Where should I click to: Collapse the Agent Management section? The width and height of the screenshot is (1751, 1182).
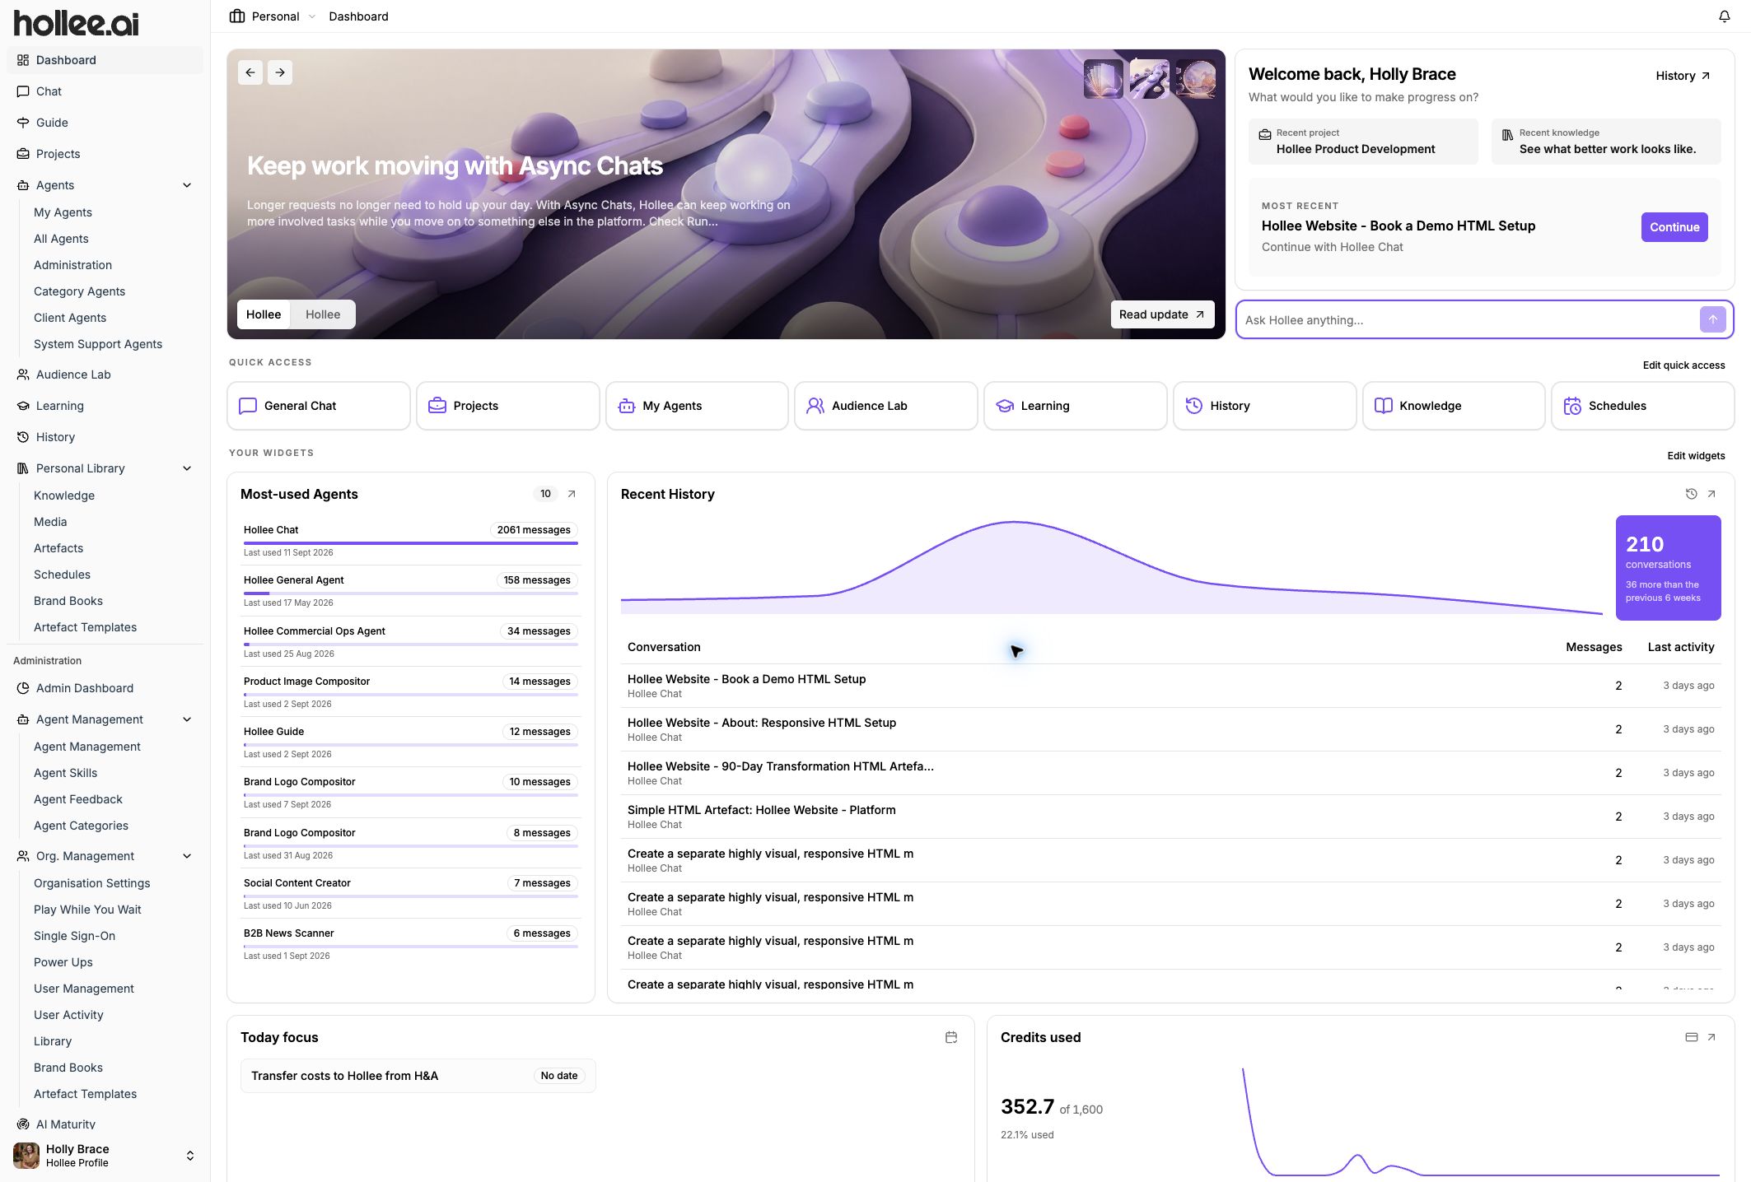(x=187, y=719)
